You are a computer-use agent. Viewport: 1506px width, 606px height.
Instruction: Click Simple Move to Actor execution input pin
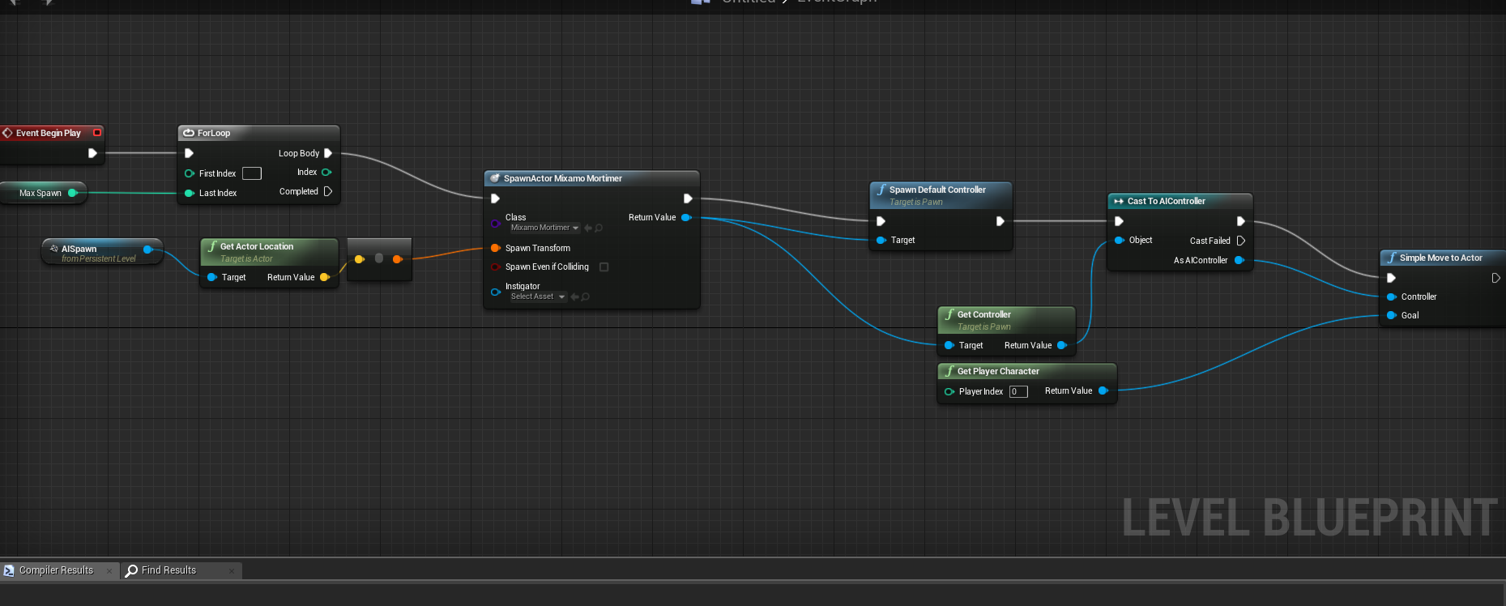click(x=1391, y=278)
